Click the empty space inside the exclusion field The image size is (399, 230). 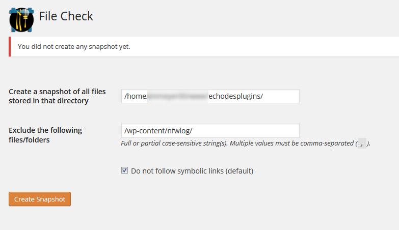(246, 131)
